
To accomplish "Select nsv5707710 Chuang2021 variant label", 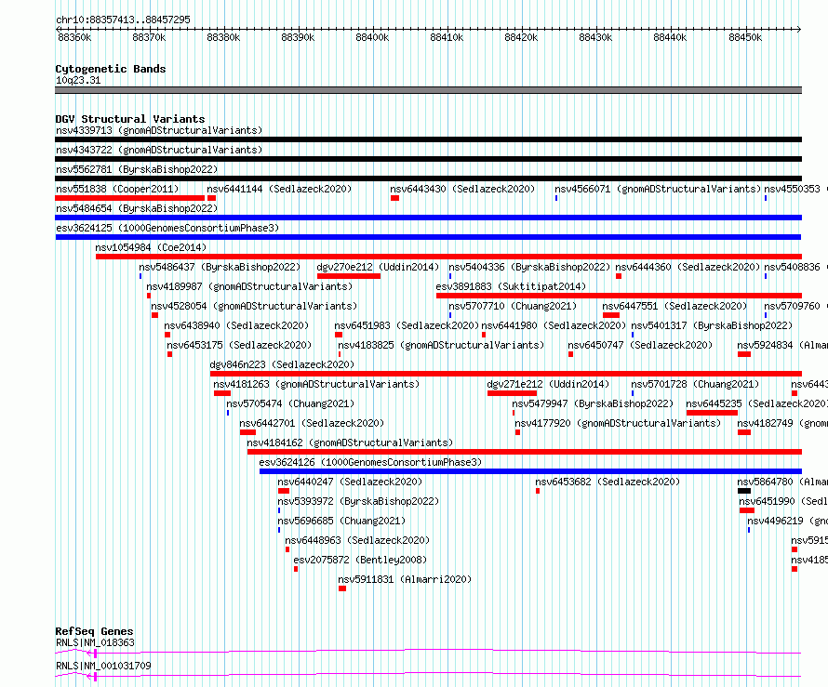I will coord(513,306).
